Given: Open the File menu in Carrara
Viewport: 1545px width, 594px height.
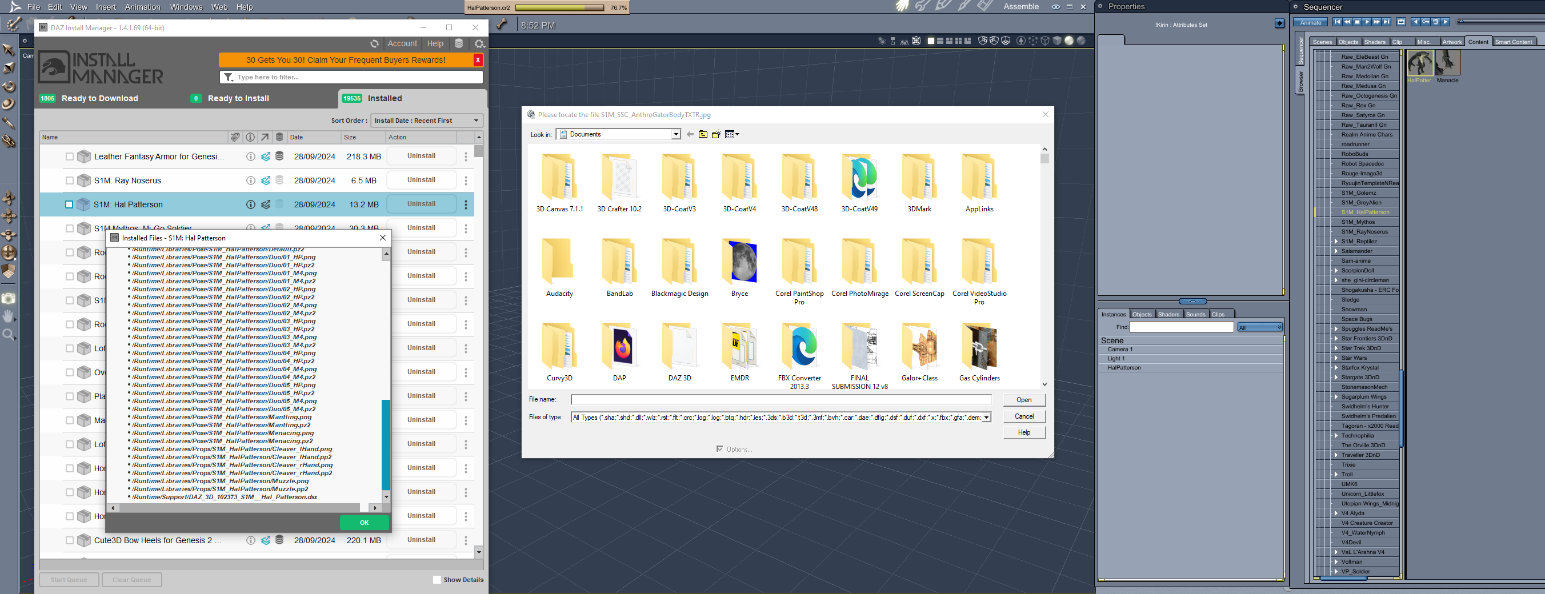Looking at the screenshot, I should click(x=34, y=7).
